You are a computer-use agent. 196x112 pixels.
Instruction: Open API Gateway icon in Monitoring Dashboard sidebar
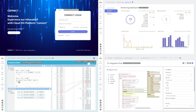(x=101, y=17)
